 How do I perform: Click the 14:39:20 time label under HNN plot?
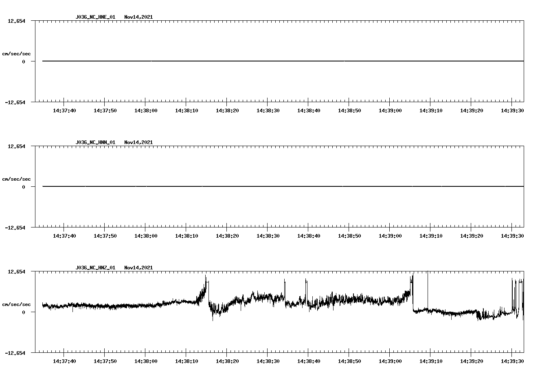pos(472,236)
